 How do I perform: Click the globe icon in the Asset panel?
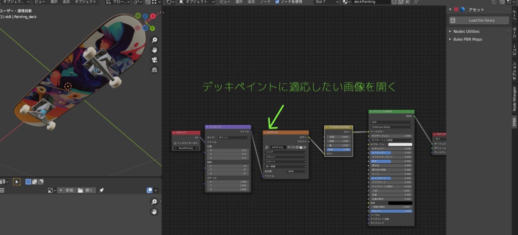click(x=462, y=10)
